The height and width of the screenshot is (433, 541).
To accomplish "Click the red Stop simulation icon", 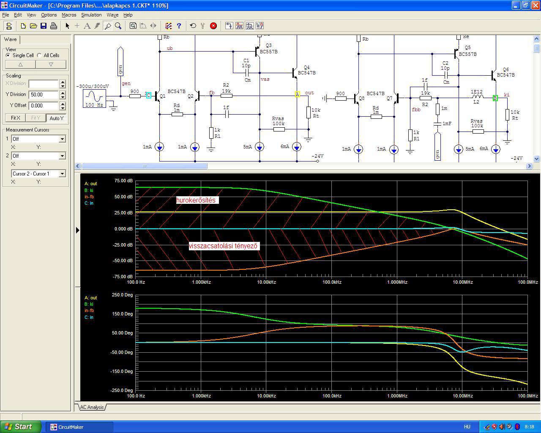I will [x=213, y=26].
